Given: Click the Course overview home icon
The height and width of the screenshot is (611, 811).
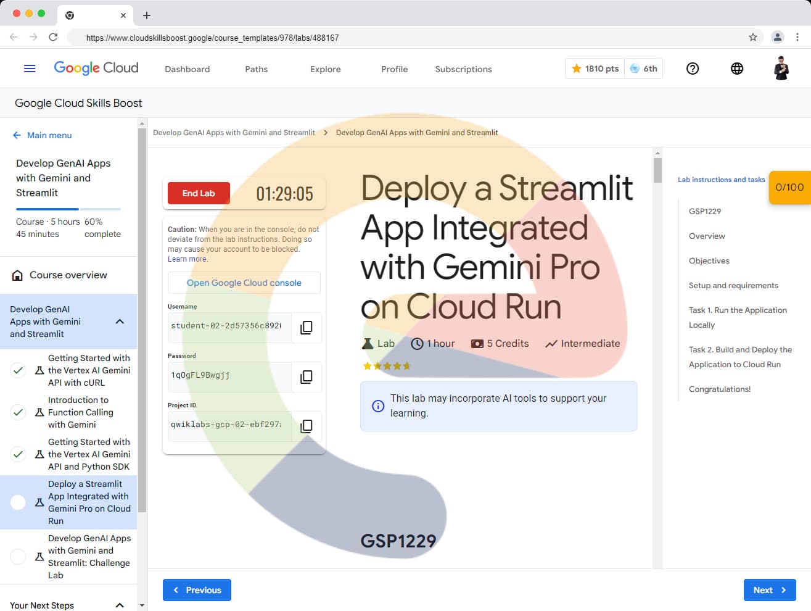Looking at the screenshot, I should click(18, 275).
